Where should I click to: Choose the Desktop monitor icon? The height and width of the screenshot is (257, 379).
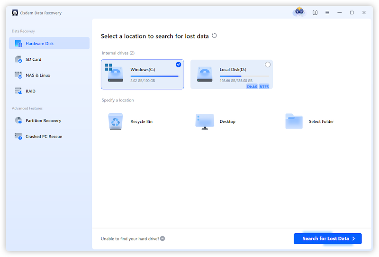(205, 121)
